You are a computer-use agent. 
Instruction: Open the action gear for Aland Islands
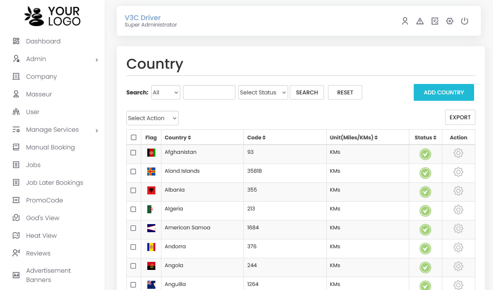click(x=458, y=172)
